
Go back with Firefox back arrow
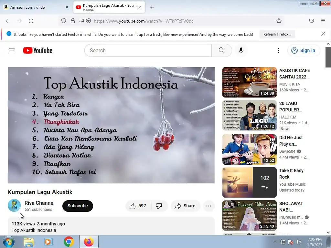(8, 21)
